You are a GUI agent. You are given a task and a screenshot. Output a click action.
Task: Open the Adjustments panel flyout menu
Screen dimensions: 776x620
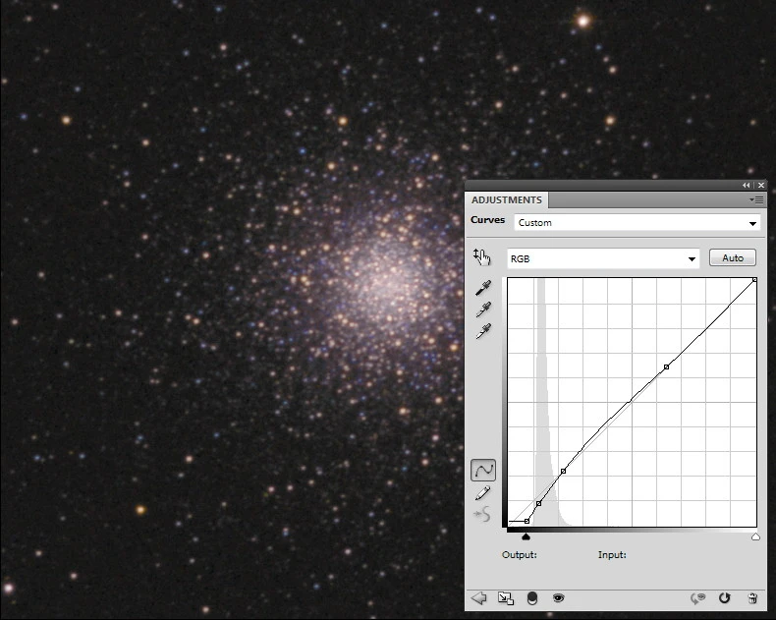pos(757,199)
